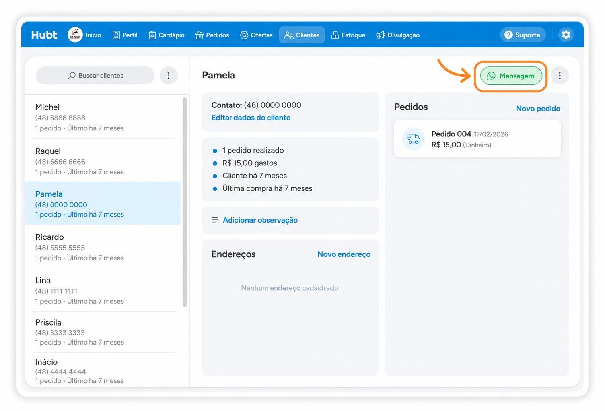The height and width of the screenshot is (411, 605).
Task: Open the Ofertas tab
Action: (256, 35)
